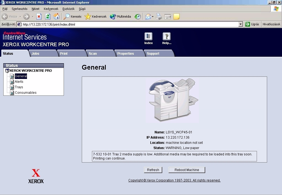This screenshot has height=195, width=282.
Task: Open the Kedvencek menu
Action: (51, 9)
